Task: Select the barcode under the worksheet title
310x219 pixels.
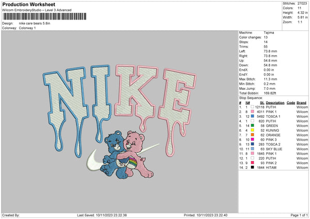Action: (44, 17)
